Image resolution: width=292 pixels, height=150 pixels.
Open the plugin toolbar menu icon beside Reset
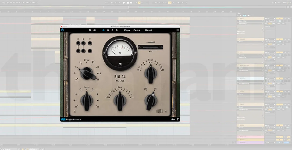(x=178, y=30)
